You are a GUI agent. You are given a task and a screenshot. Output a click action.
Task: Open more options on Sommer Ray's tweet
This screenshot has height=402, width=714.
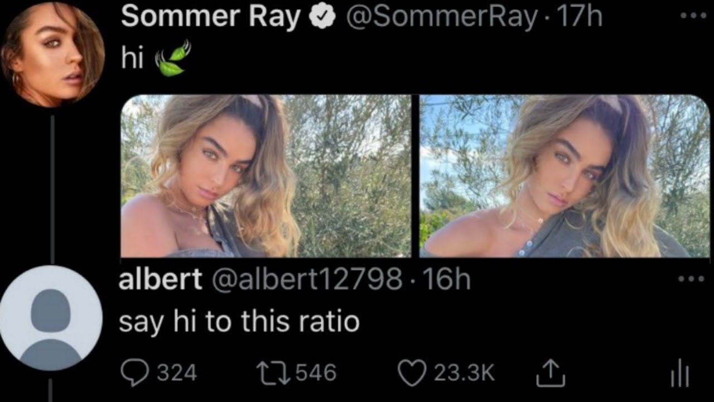pos(693,16)
